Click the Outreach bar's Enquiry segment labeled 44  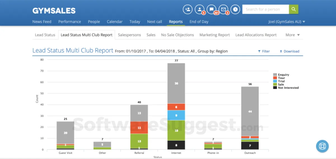pos(250,111)
